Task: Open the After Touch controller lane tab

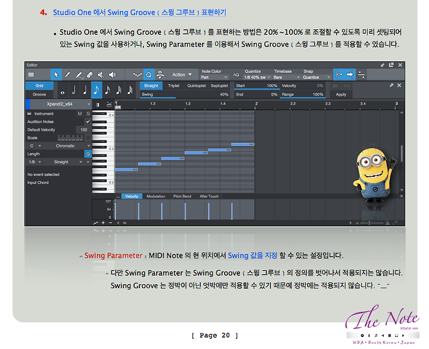Action: point(209,196)
